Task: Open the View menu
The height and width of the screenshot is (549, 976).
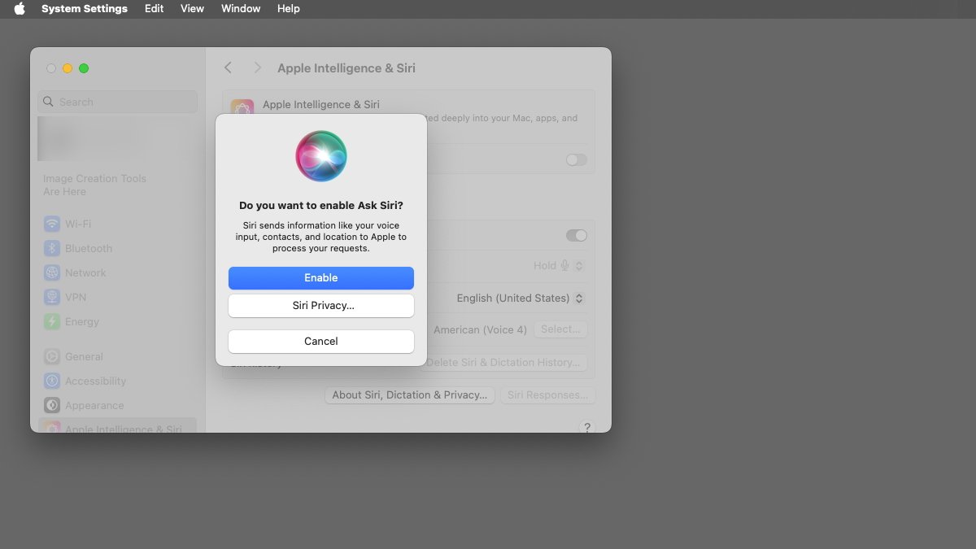Action: [192, 9]
